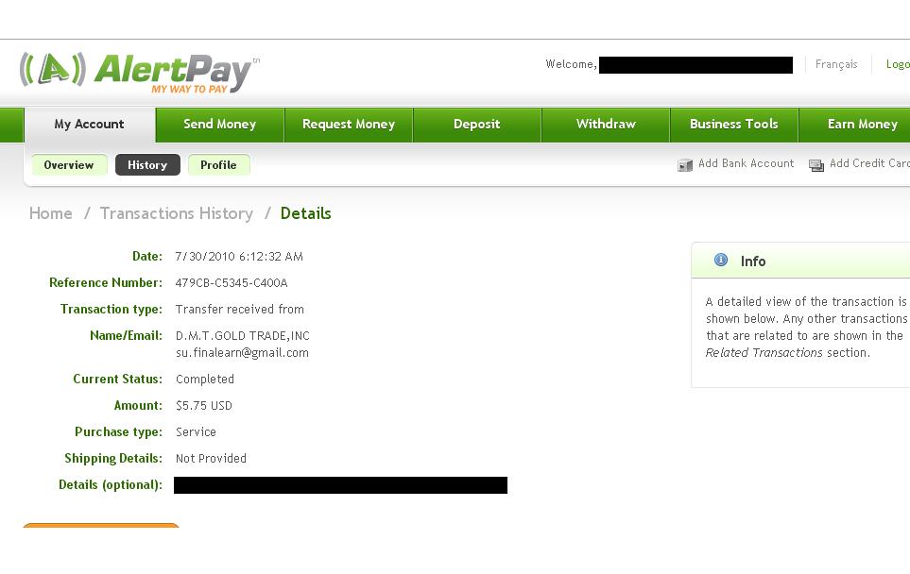Screen dimensions: 910x574
Task: Click the AlertPay logo
Action: pos(139,73)
